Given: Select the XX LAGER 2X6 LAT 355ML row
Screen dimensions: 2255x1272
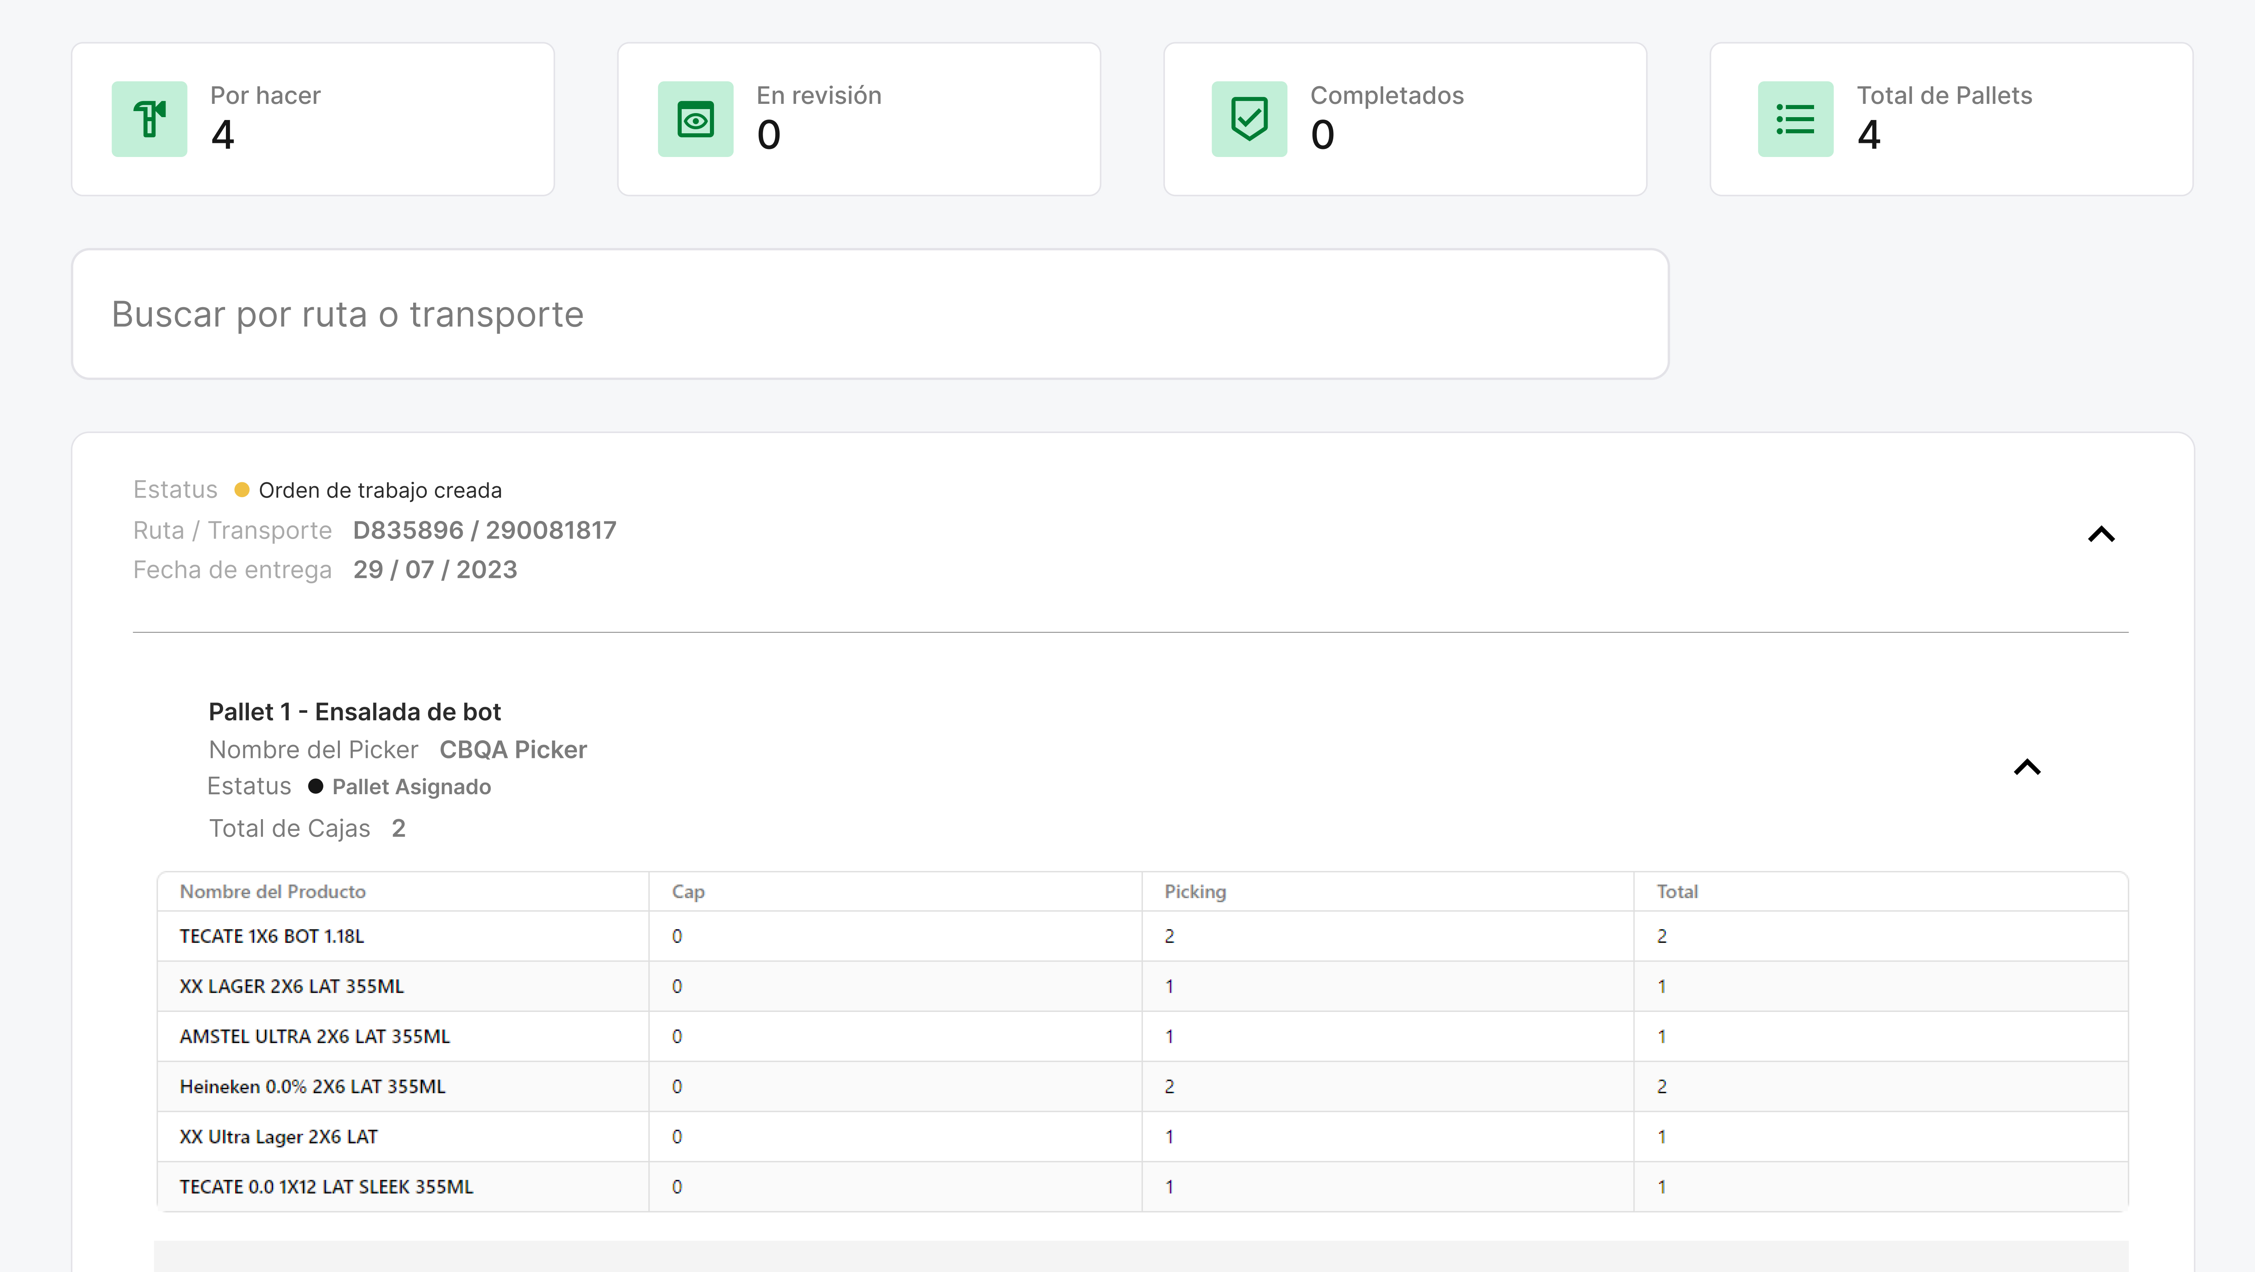Looking at the screenshot, I should coord(1142,986).
